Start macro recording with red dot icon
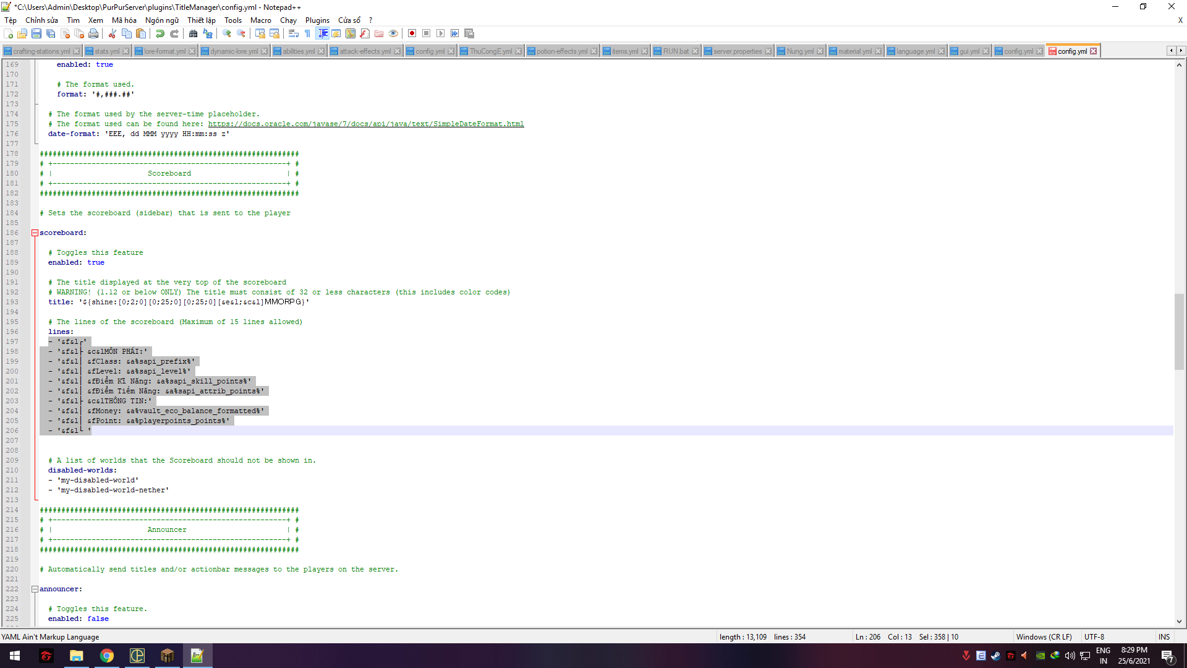Image resolution: width=1187 pixels, height=668 pixels. click(412, 33)
